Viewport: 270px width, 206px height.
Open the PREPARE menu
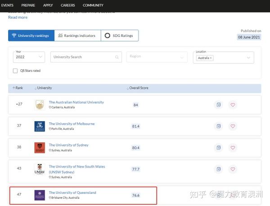pos(28,5)
